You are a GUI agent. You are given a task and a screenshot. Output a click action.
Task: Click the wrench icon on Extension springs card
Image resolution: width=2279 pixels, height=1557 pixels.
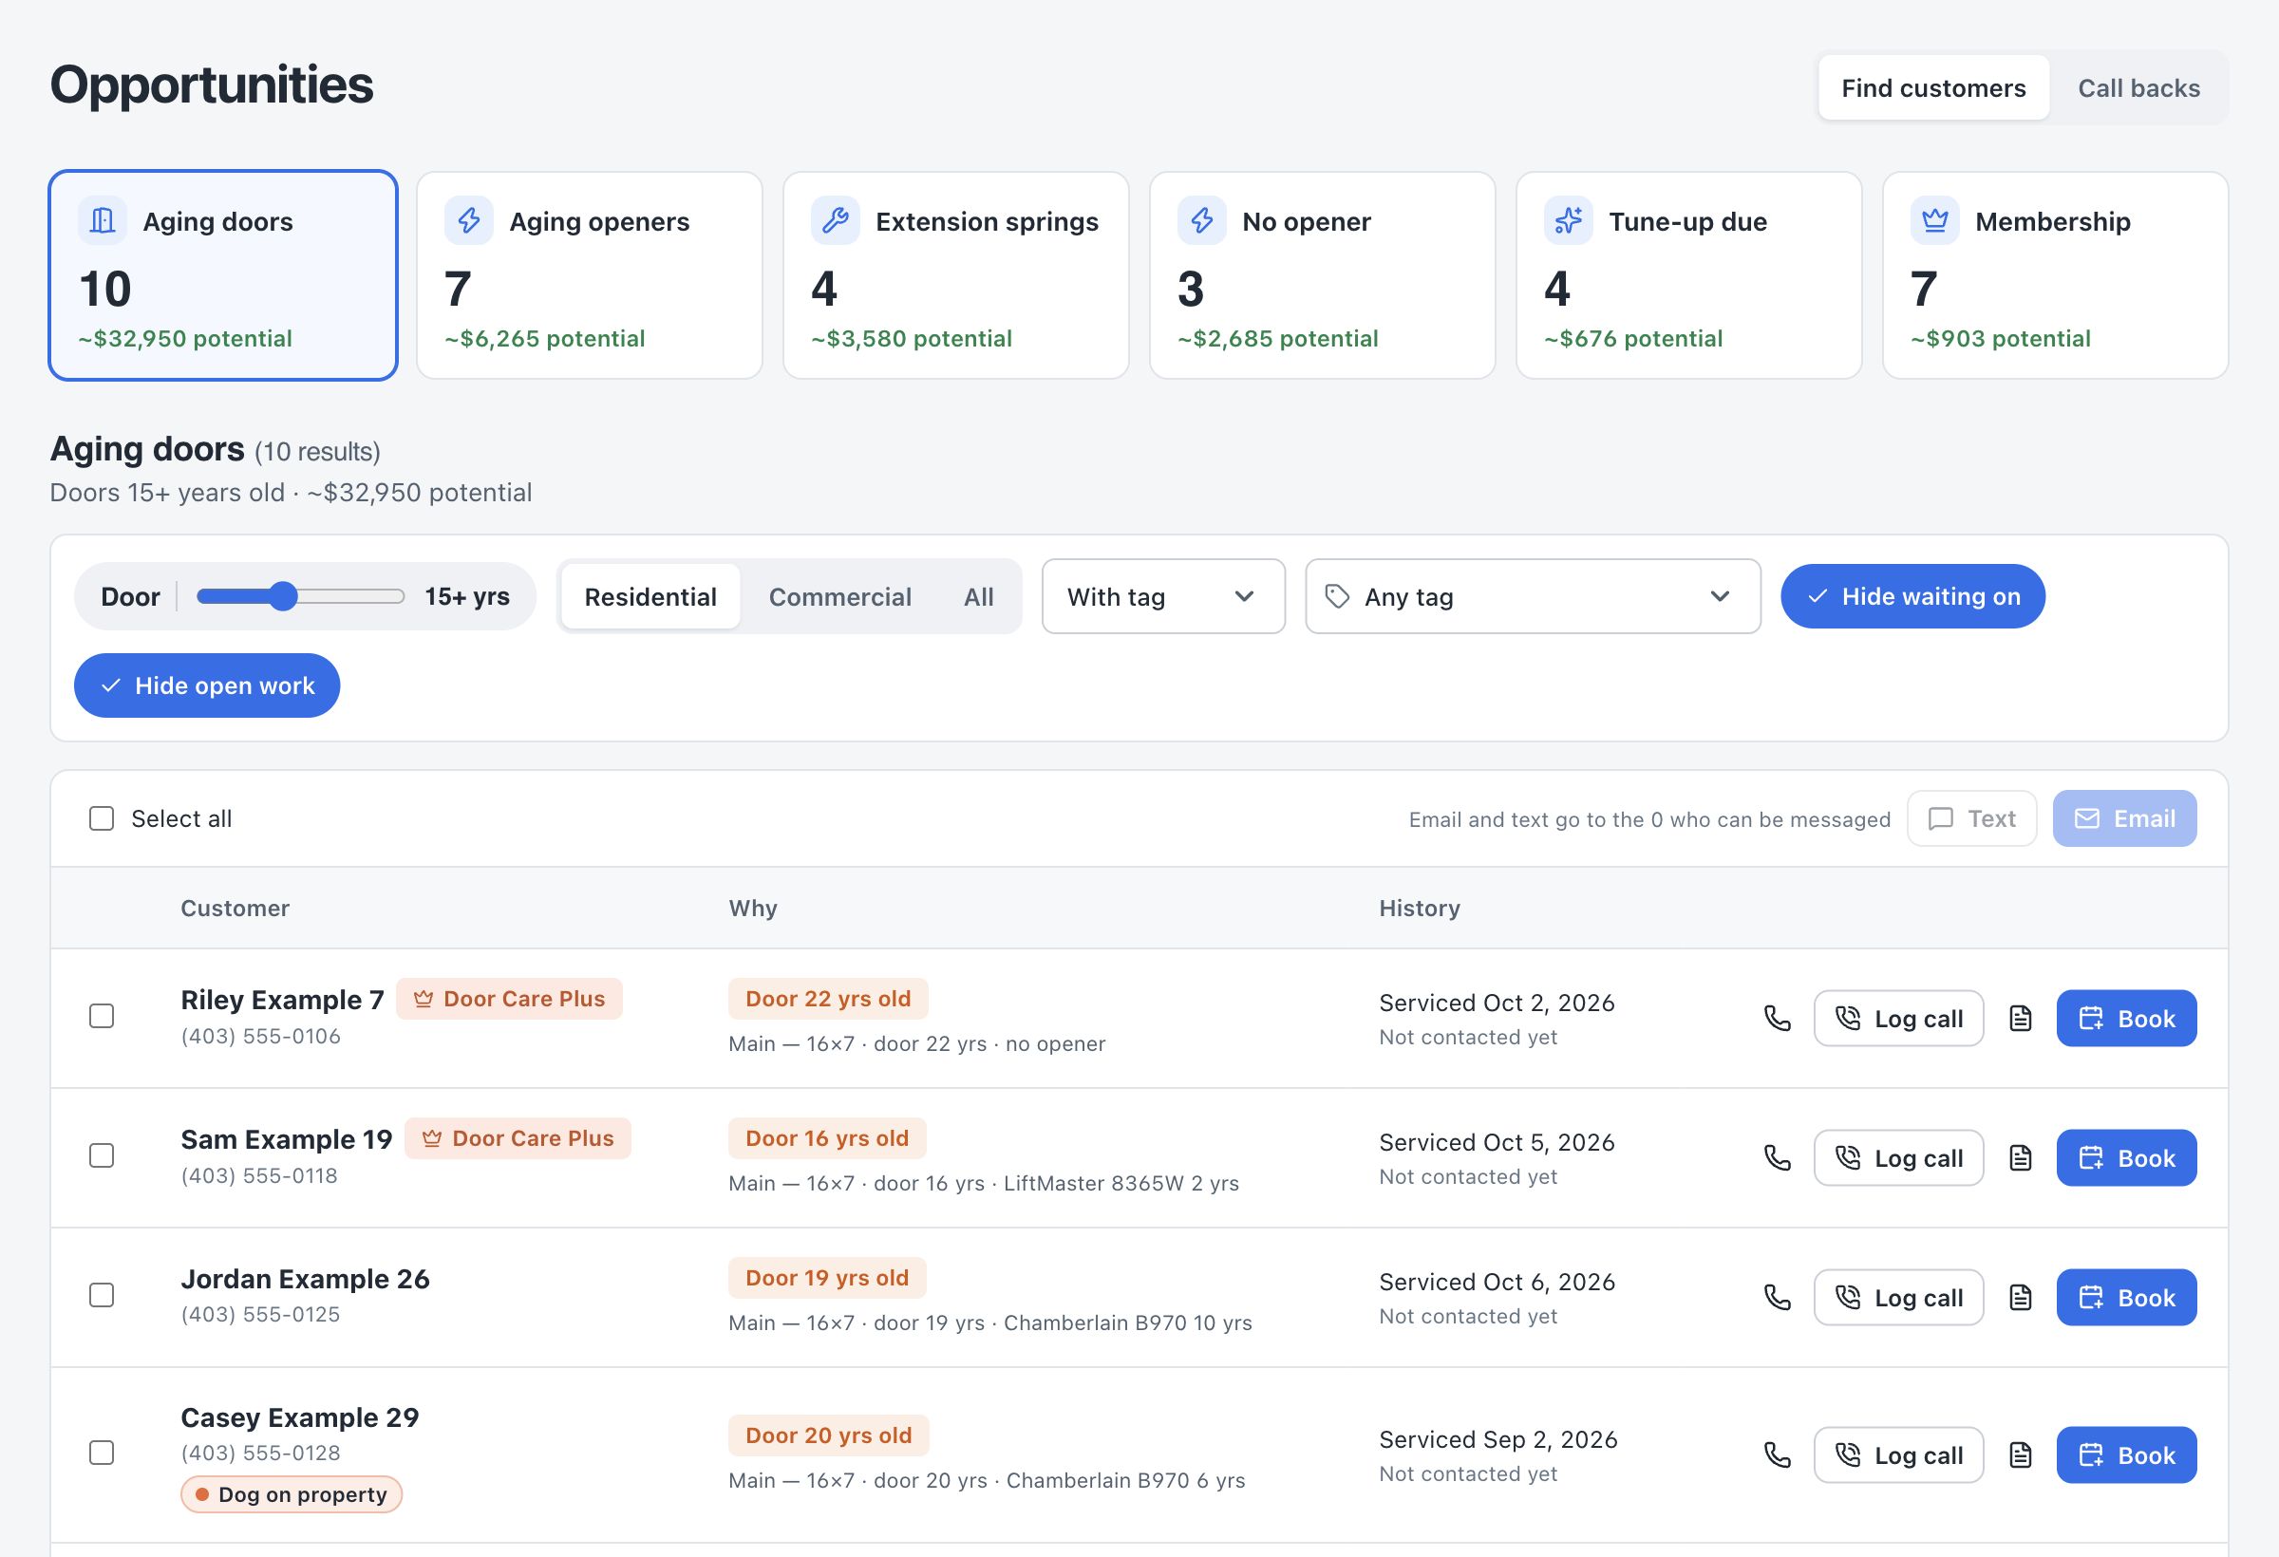click(x=836, y=220)
